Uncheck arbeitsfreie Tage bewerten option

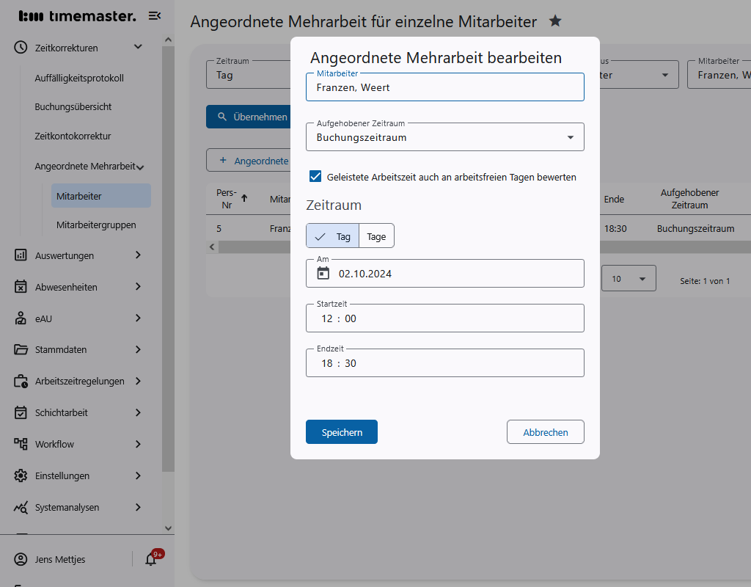coord(315,176)
